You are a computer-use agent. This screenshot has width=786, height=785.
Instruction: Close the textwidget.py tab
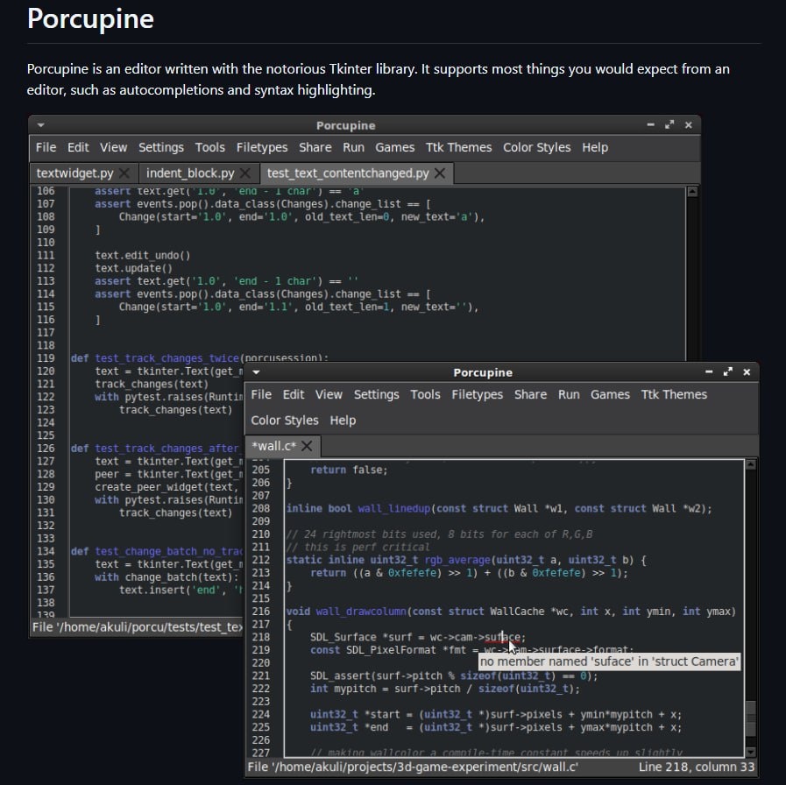(124, 173)
